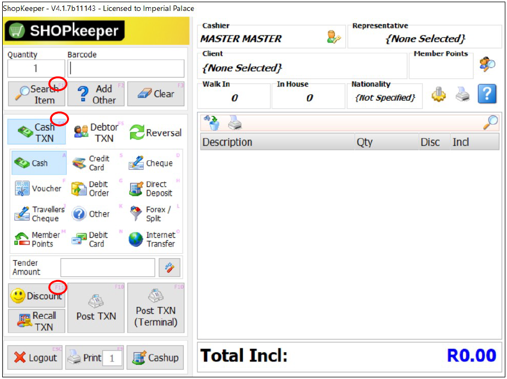The height and width of the screenshot is (379, 507).
Task: Click the SHOPkeeper logo banner
Action: click(96, 31)
